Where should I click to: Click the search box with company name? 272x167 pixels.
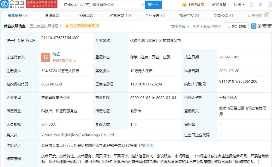(x=102, y=5)
